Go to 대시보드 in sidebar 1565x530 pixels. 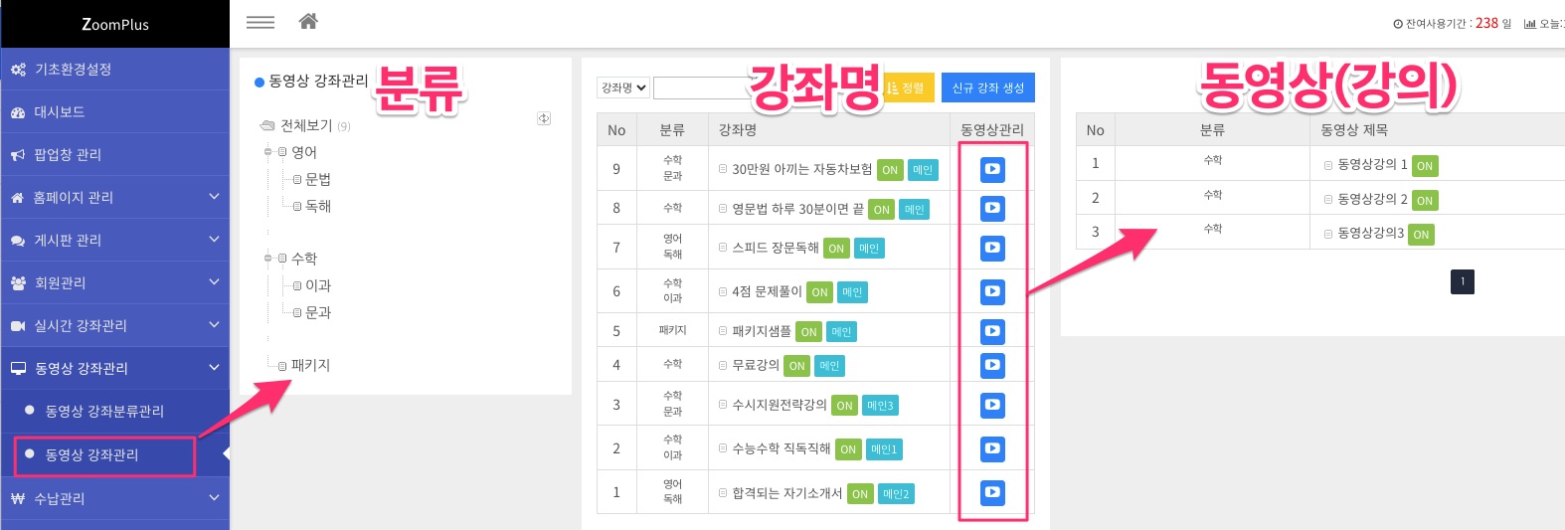60,111
